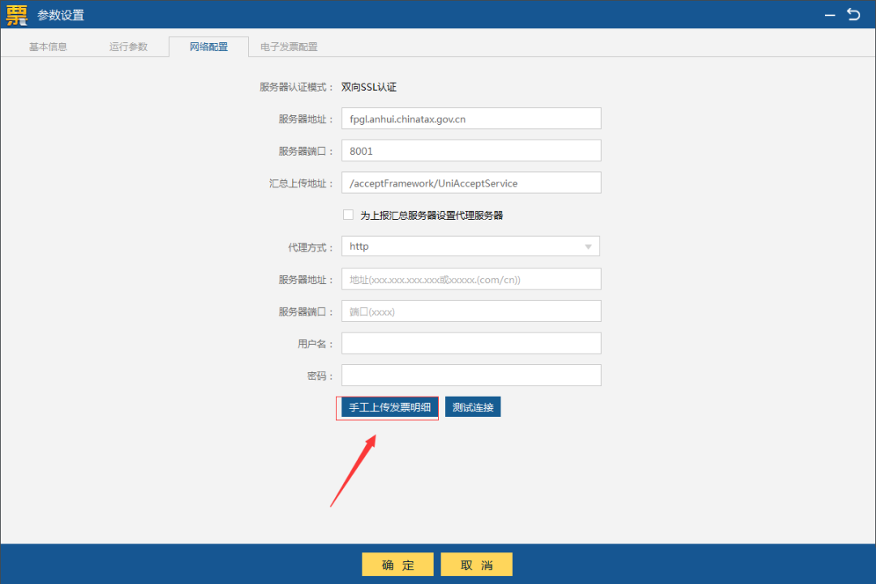Click the yellow 票 app logo icon
This screenshot has width=876, height=584.
pyautogui.click(x=17, y=15)
